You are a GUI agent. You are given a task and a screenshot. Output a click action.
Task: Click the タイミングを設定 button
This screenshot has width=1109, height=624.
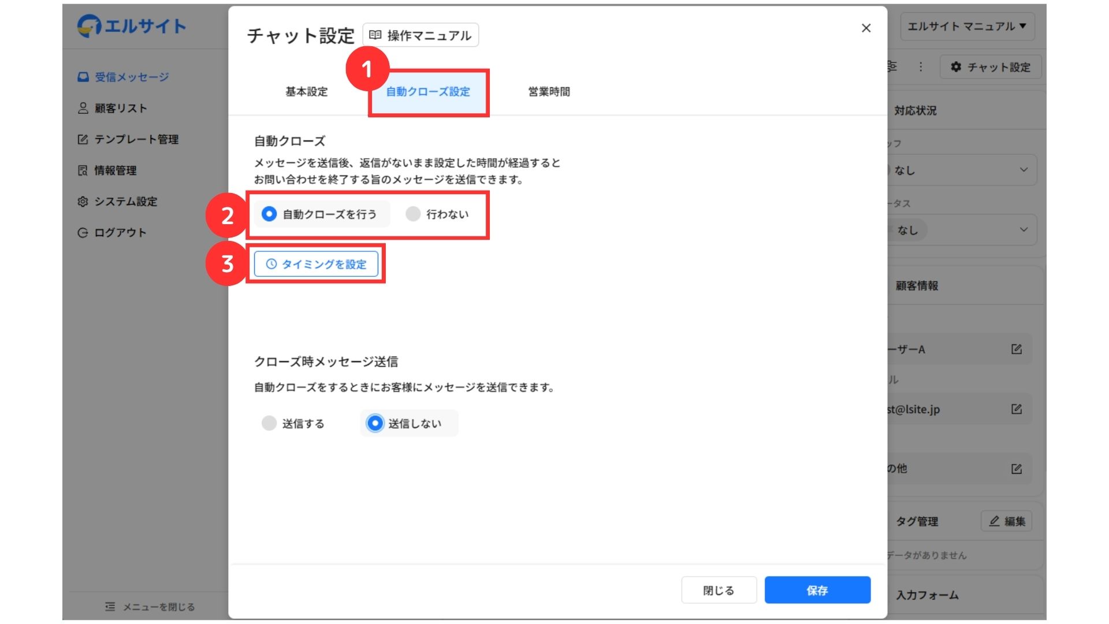[316, 264]
